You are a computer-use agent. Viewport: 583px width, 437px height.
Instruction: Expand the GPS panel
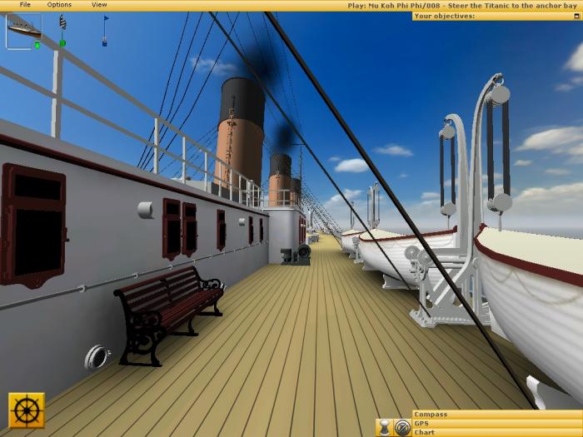coord(496,423)
